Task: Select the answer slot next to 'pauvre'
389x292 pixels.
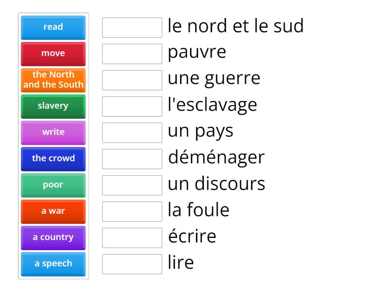Action: pyautogui.click(x=132, y=54)
